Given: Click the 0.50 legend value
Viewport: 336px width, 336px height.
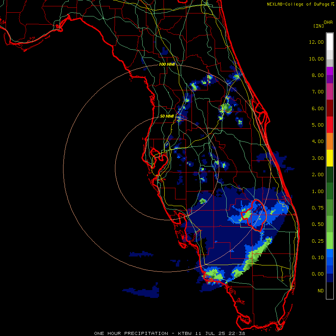Looking at the screenshot, I should (318, 224).
